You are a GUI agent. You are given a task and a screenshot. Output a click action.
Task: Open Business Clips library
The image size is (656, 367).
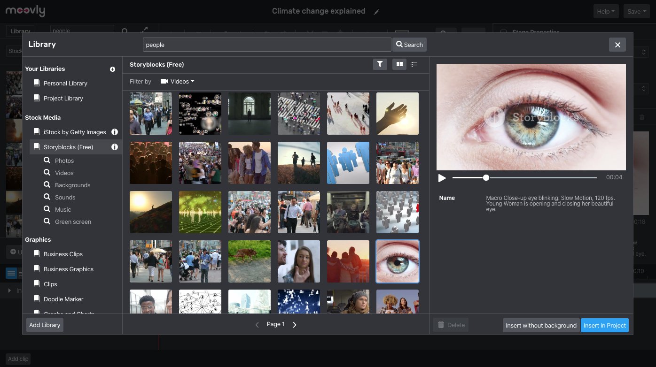pyautogui.click(x=63, y=254)
